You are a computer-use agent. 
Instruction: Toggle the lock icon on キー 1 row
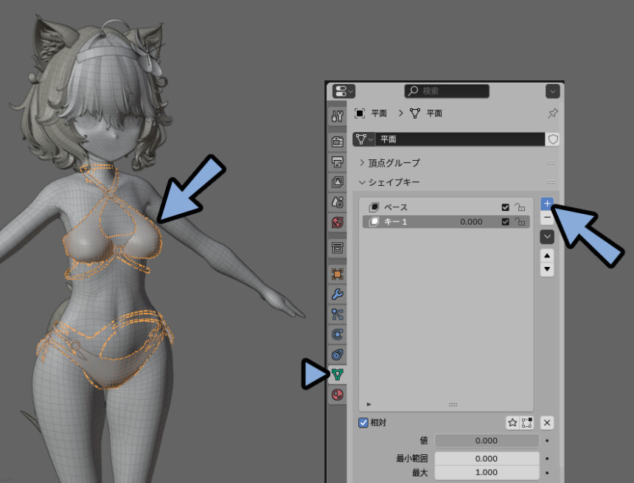(520, 222)
